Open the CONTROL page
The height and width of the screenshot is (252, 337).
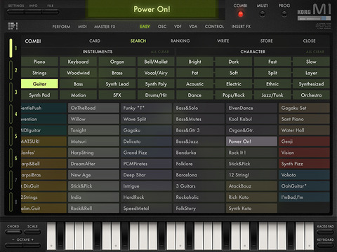[x=214, y=27]
